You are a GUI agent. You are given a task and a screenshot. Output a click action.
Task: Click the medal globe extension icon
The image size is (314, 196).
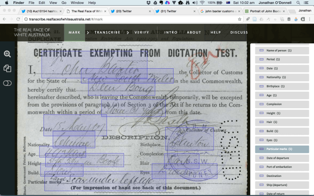click(x=296, y=19)
